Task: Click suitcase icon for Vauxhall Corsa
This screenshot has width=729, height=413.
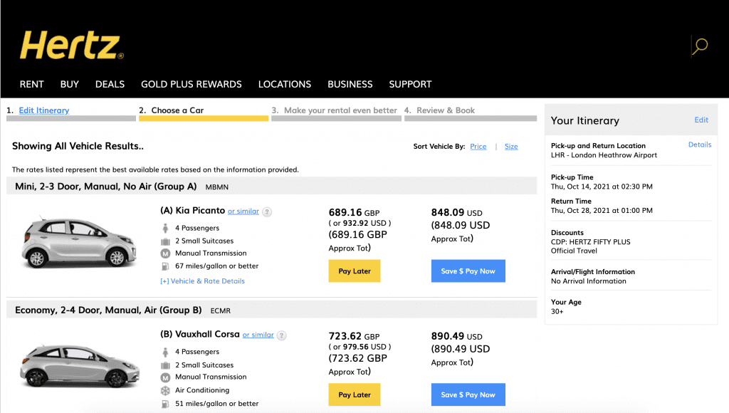Action: pos(165,365)
